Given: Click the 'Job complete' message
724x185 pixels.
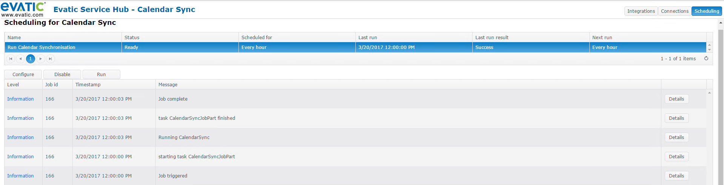Looking at the screenshot, I should (x=173, y=99).
